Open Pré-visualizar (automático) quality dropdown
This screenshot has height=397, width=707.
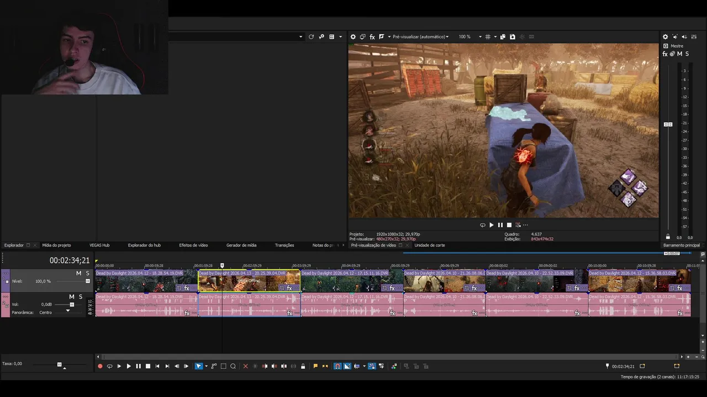[420, 37]
